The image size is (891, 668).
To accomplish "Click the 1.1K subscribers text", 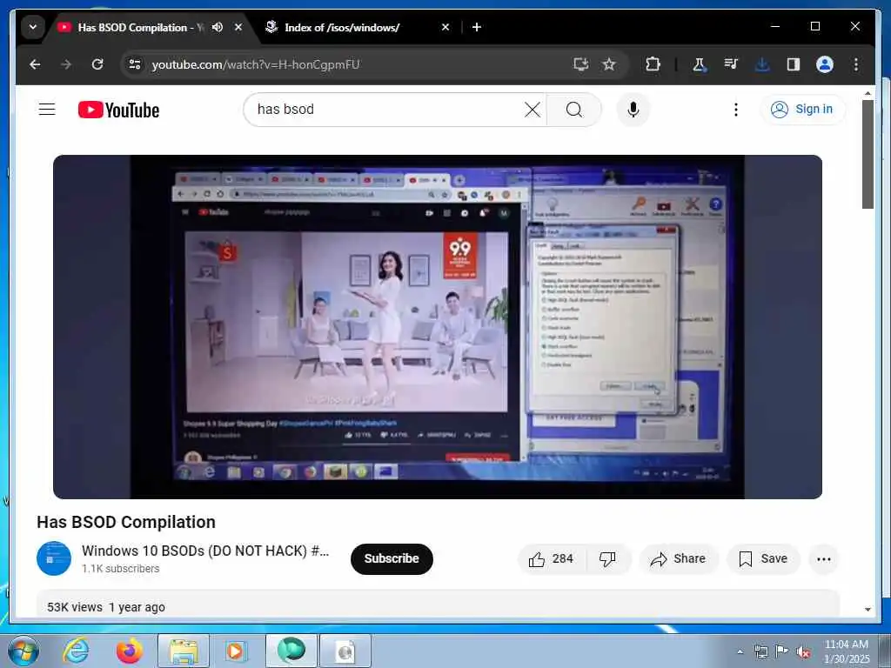I will click(120, 569).
